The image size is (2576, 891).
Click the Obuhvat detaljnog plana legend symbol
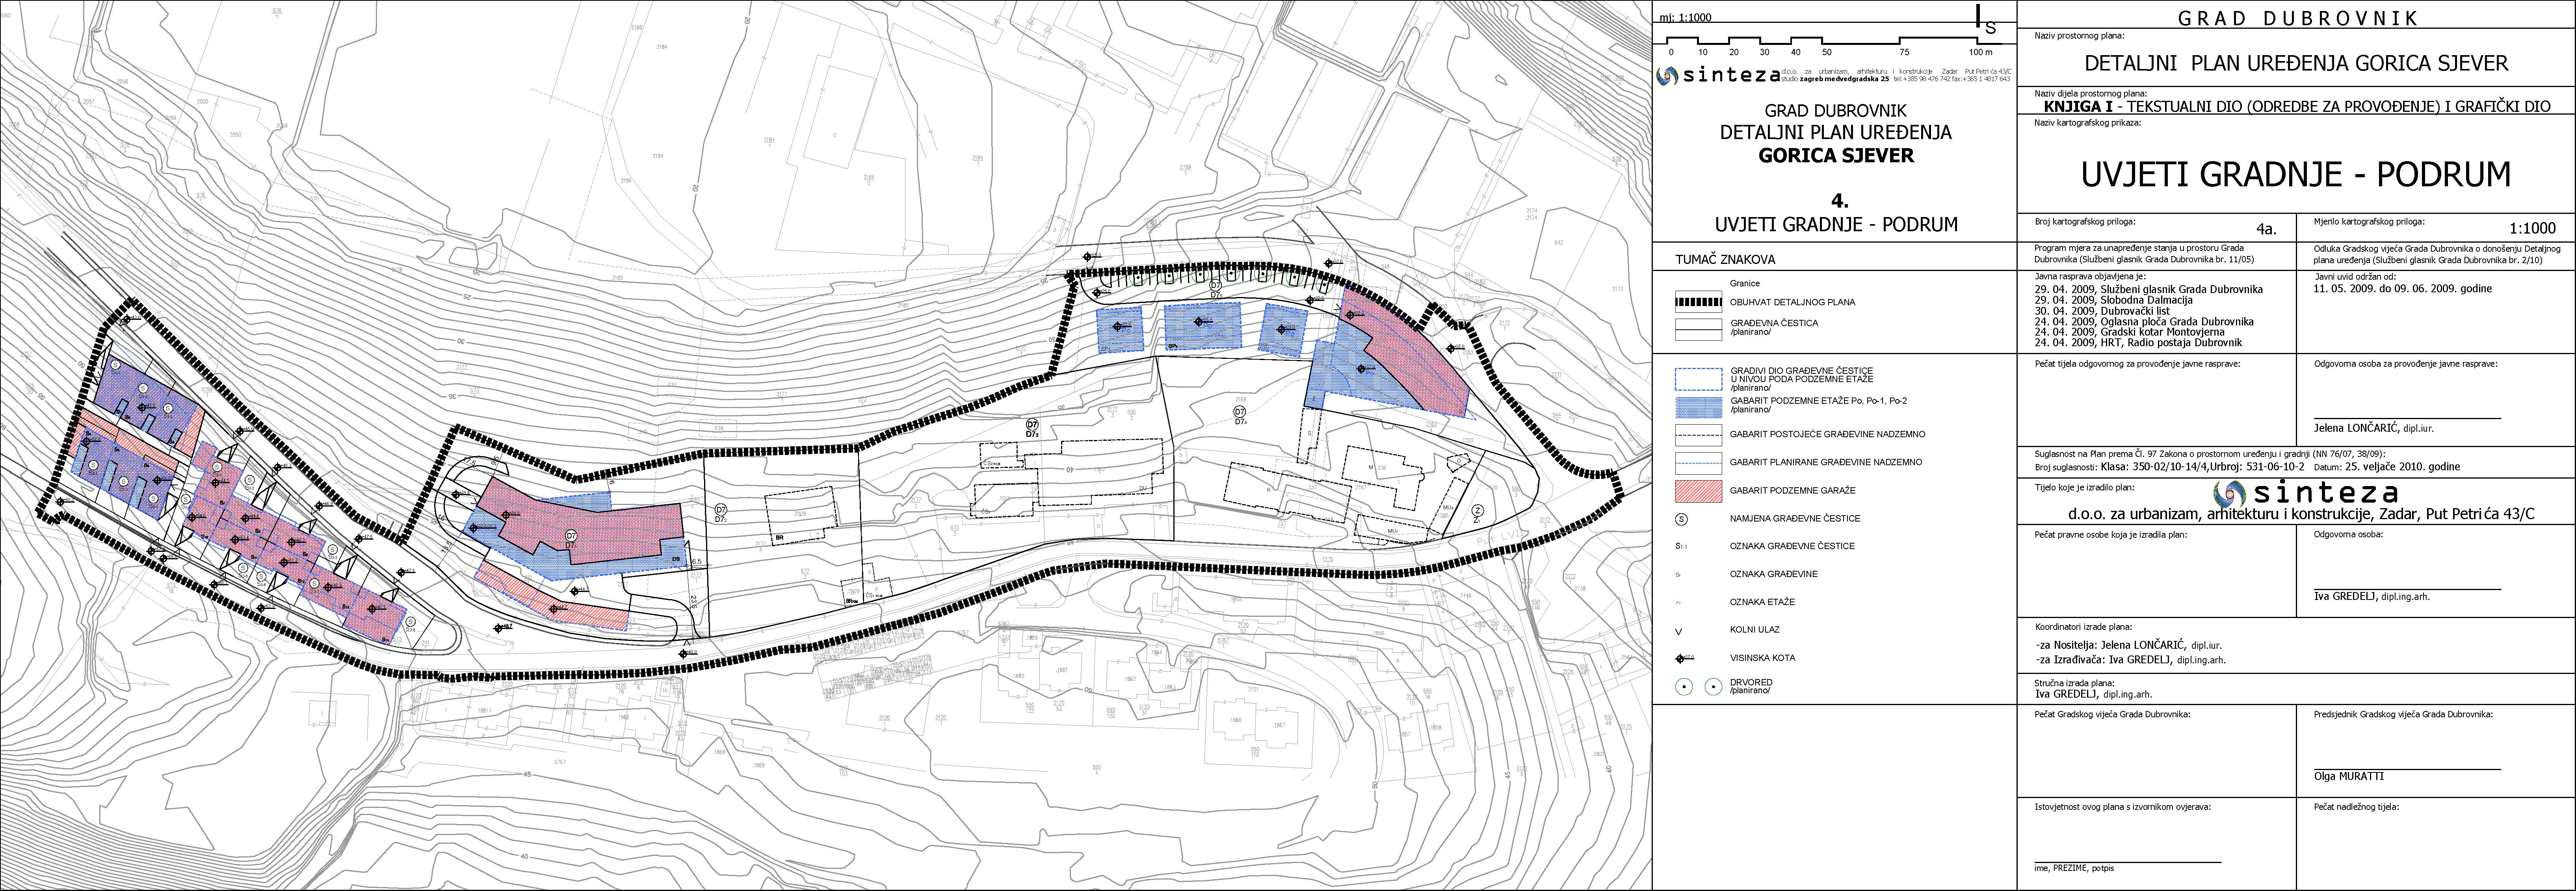tap(1698, 302)
